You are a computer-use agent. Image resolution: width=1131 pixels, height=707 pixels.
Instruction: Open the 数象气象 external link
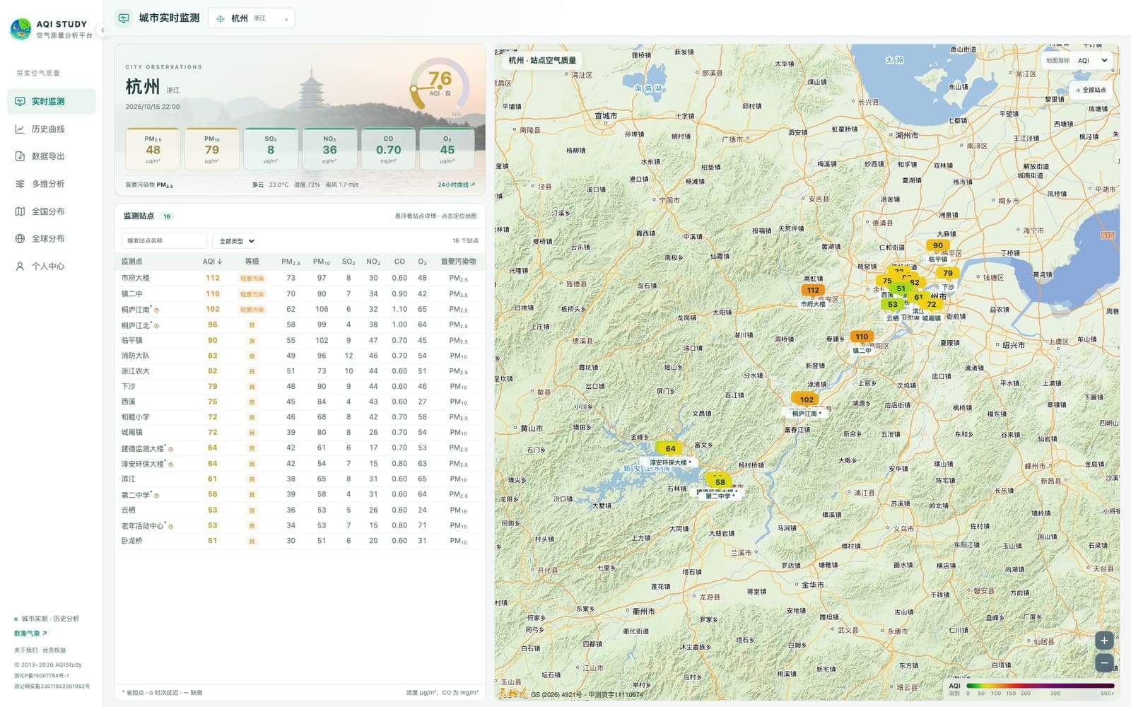click(30, 633)
